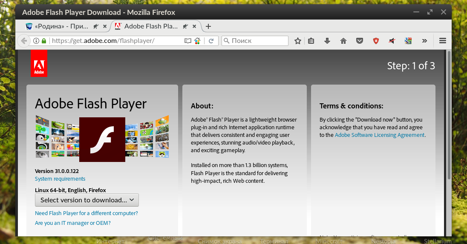Show bookmarks list icon
This screenshot has height=244, width=467.
pos(311,41)
